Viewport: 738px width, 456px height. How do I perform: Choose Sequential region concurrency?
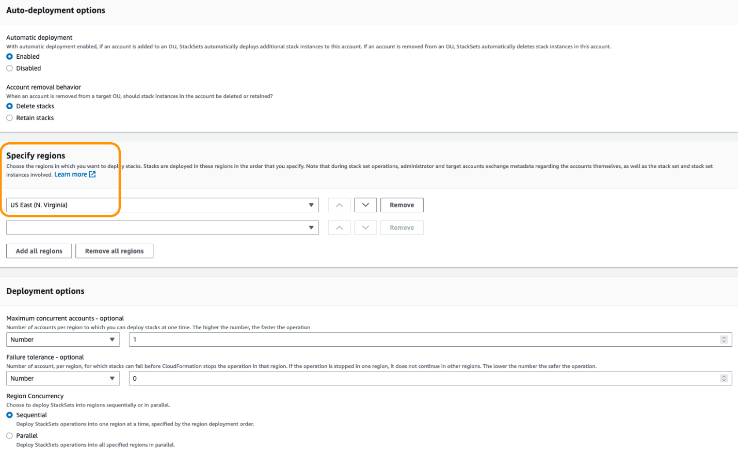click(x=9, y=415)
